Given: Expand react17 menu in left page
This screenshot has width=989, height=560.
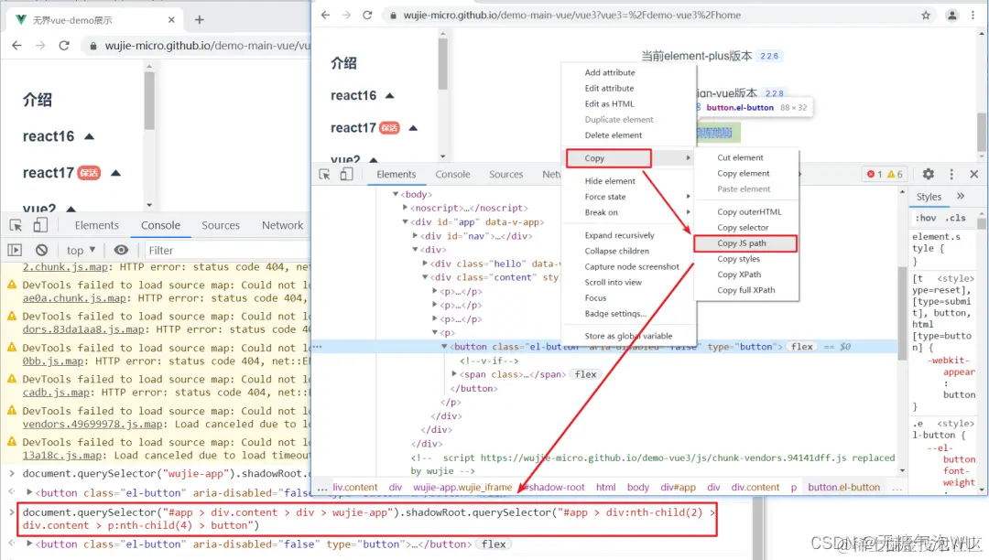Looking at the screenshot, I should click(116, 173).
